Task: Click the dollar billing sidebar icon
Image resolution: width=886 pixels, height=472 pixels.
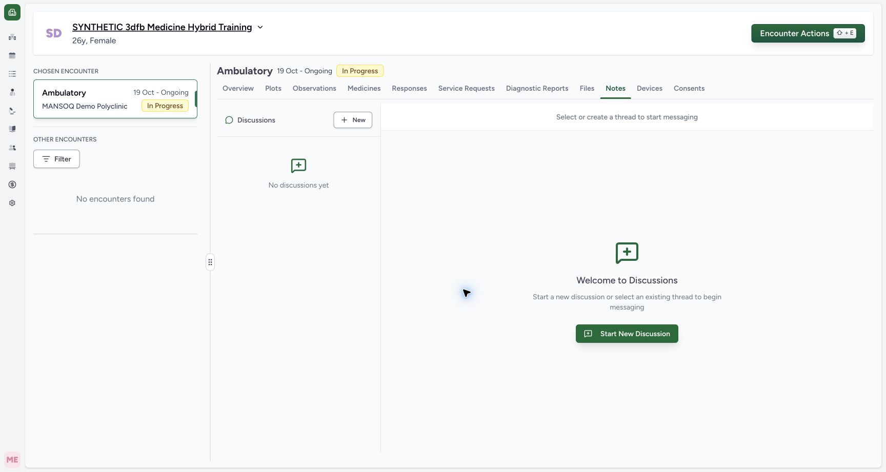Action: pos(12,184)
